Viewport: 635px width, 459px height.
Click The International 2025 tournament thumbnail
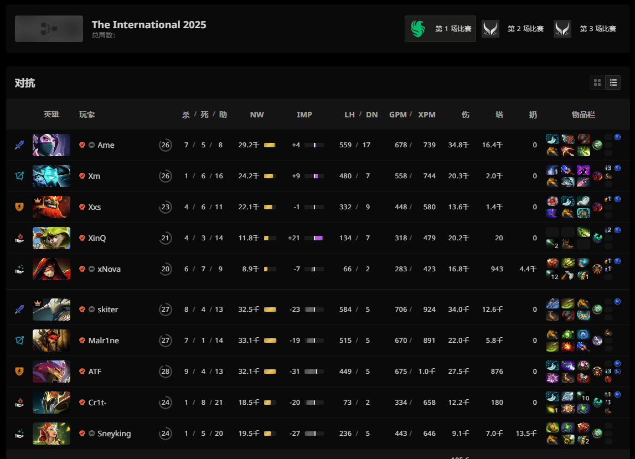tap(49, 29)
